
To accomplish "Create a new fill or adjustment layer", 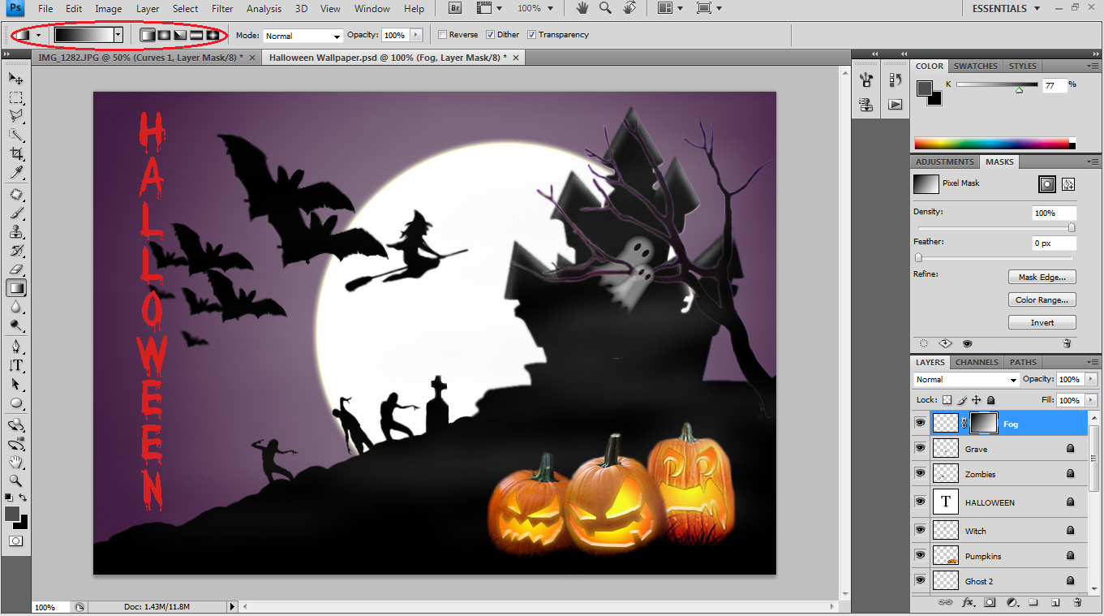I will coord(1012,602).
